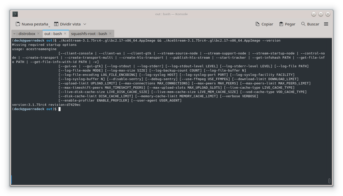Close the '~ : distrobox' tab
343x196 pixels.
tap(38, 34)
